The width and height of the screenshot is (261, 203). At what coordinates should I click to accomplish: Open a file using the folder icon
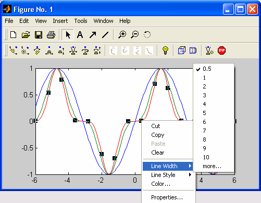pyautogui.click(x=26, y=35)
